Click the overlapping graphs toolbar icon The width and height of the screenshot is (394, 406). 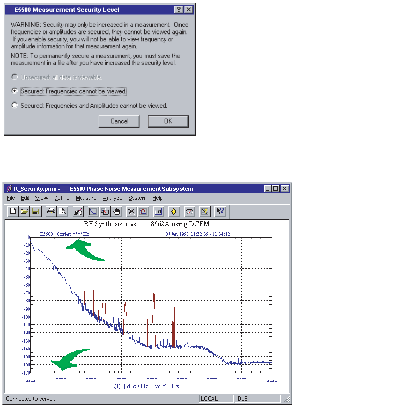click(104, 211)
